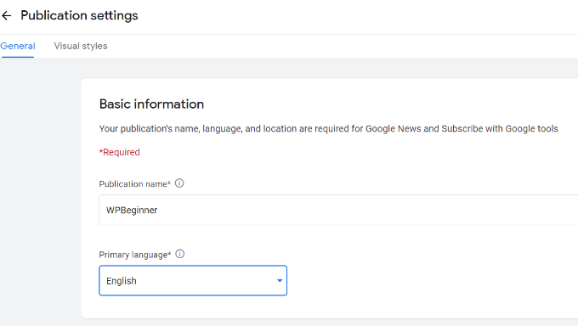The image size is (578, 326).
Task: Select the Basic information heading
Action: coord(151,104)
